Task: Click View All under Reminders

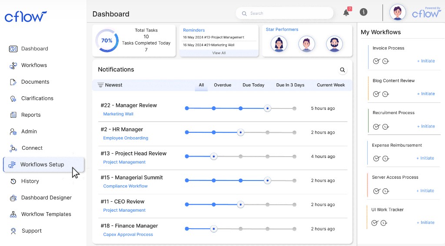Action: point(219,53)
